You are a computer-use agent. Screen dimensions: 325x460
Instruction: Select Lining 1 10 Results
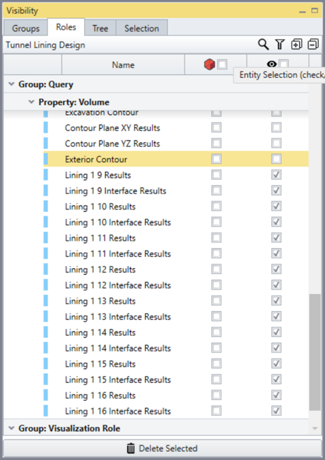click(x=100, y=207)
